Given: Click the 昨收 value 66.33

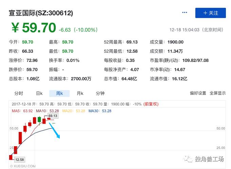Looking at the screenshot, I should (x=28, y=51).
